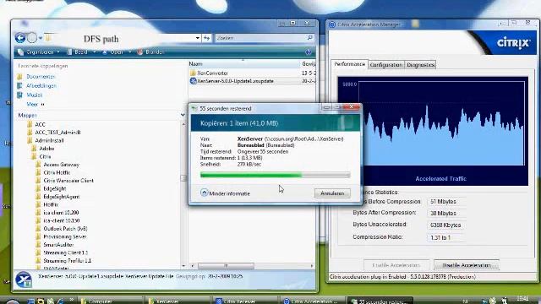This screenshot has width=541, height=304.
Task: Open the recent pages arrow beside forward button
Action: [x=41, y=38]
